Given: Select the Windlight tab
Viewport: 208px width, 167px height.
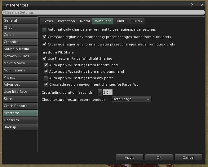Looking at the screenshot, I should pyautogui.click(x=103, y=21).
